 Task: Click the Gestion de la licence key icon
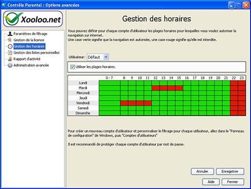[x=10, y=40]
